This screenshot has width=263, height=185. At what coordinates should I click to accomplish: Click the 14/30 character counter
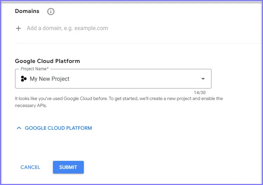pos(200,92)
